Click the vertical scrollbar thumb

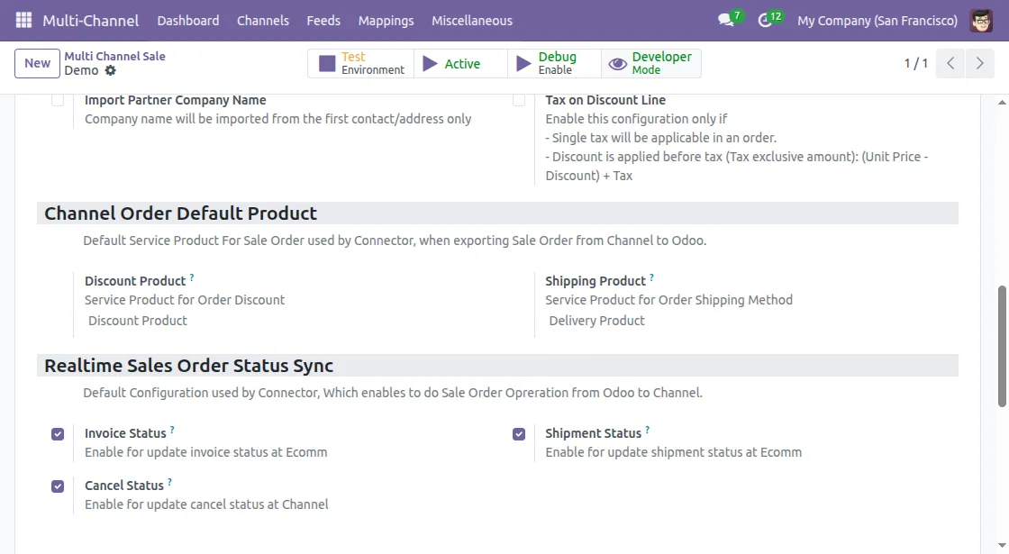click(x=1002, y=347)
